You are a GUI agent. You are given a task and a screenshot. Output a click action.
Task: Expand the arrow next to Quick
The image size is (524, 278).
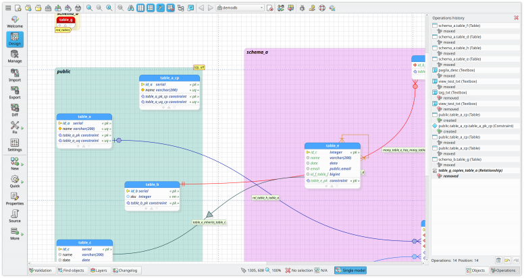click(x=22, y=182)
